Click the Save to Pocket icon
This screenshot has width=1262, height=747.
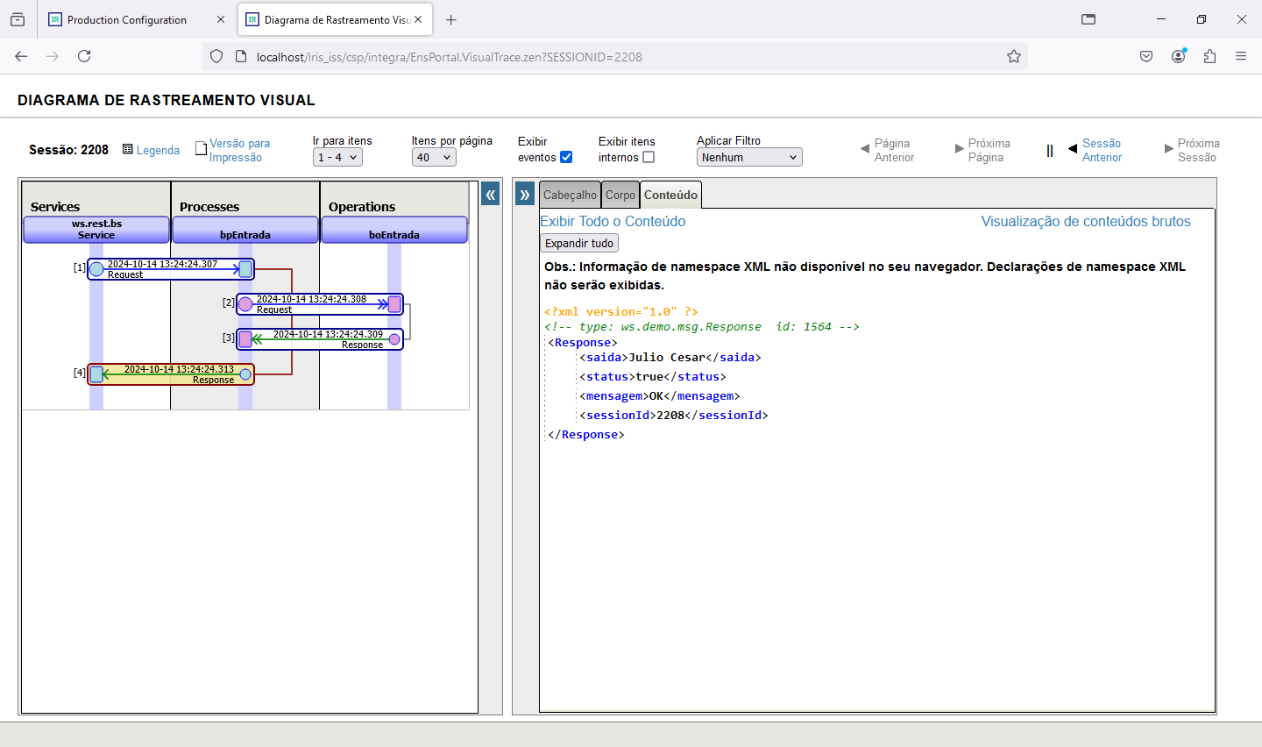(1146, 56)
